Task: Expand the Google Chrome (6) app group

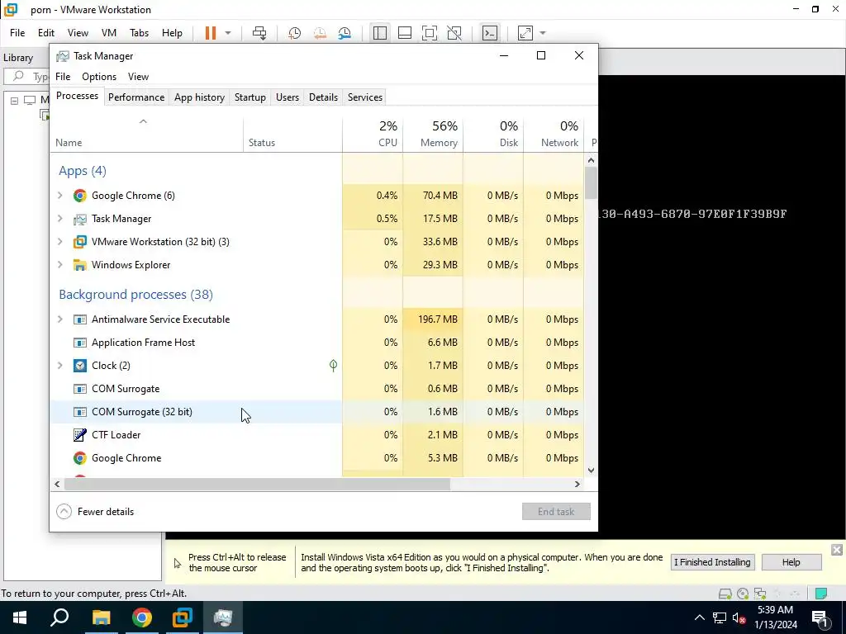Action: (59, 195)
